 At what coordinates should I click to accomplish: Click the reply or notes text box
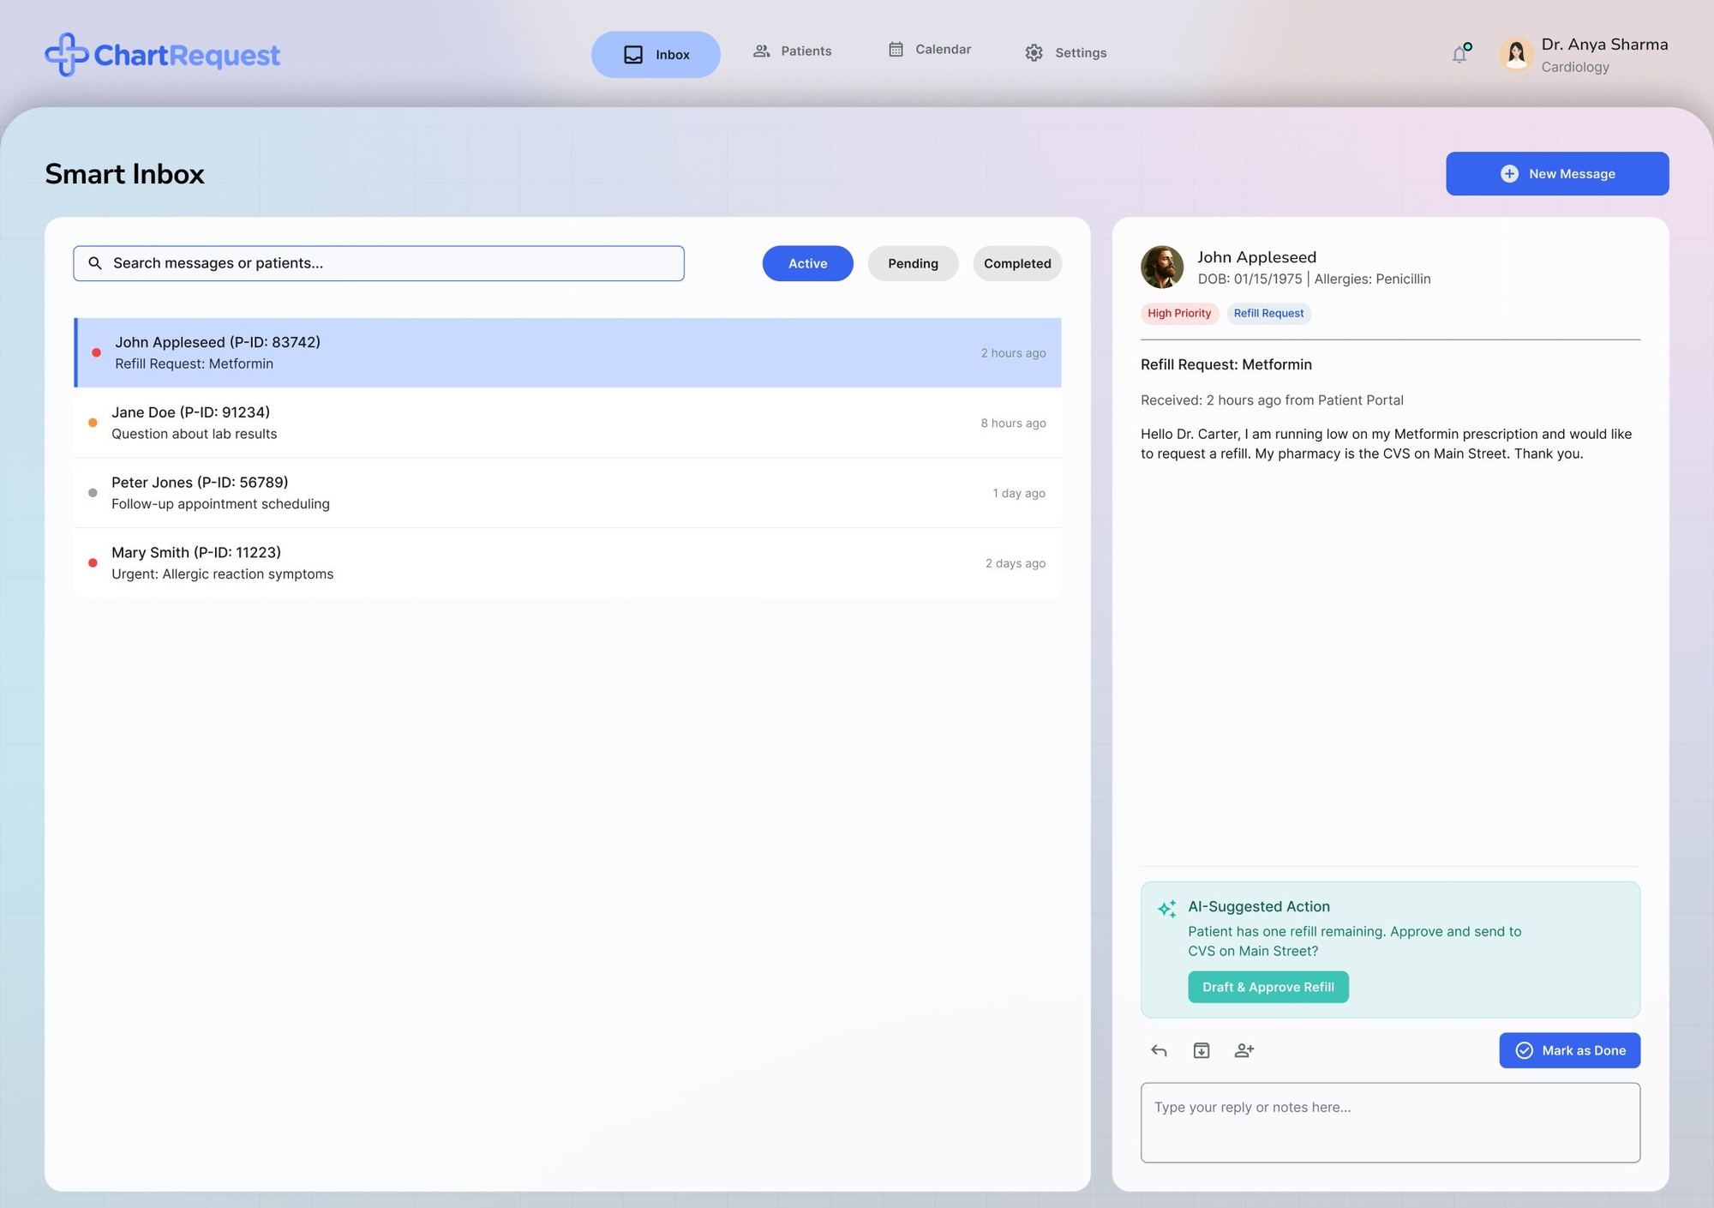pyautogui.click(x=1390, y=1123)
